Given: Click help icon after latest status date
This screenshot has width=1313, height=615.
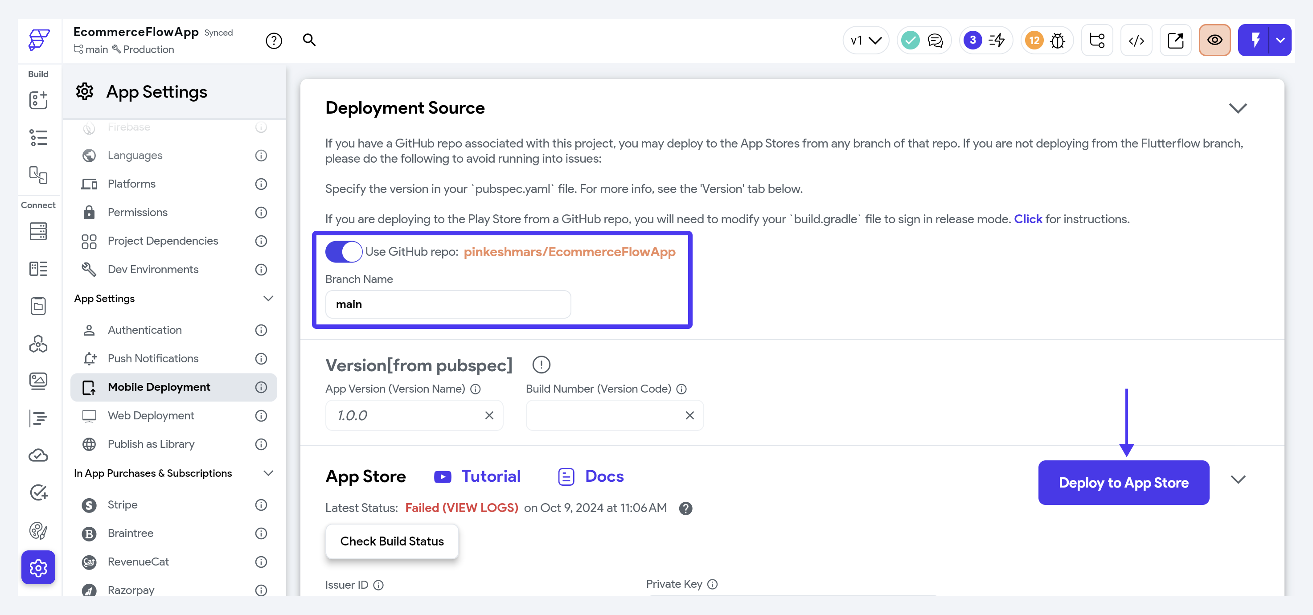Looking at the screenshot, I should pos(685,508).
